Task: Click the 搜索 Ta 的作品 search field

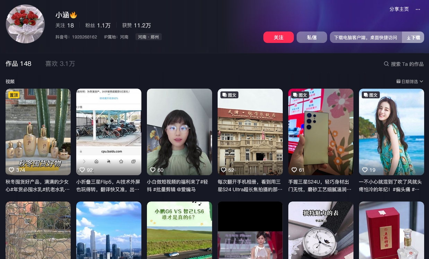Action: pyautogui.click(x=404, y=64)
